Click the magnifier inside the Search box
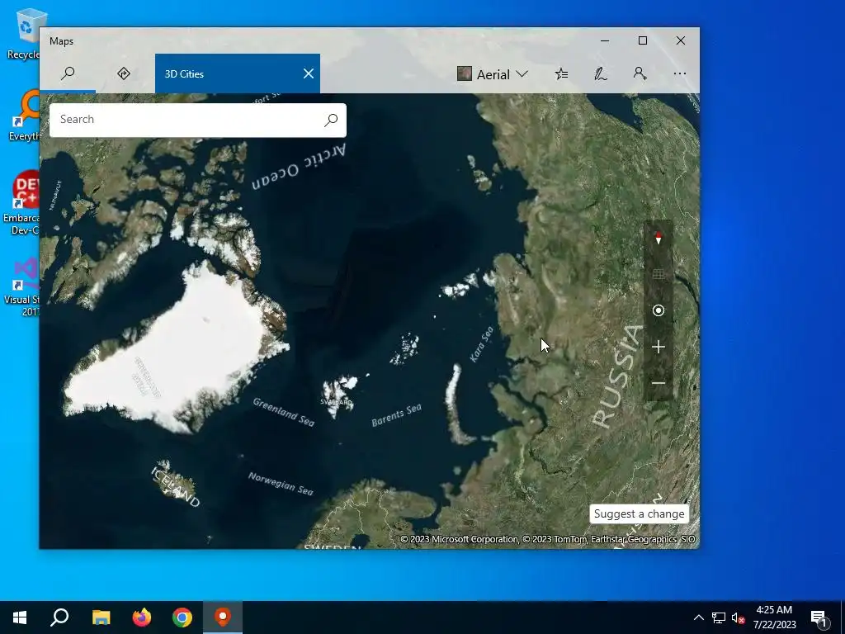845x634 pixels. pyautogui.click(x=331, y=120)
